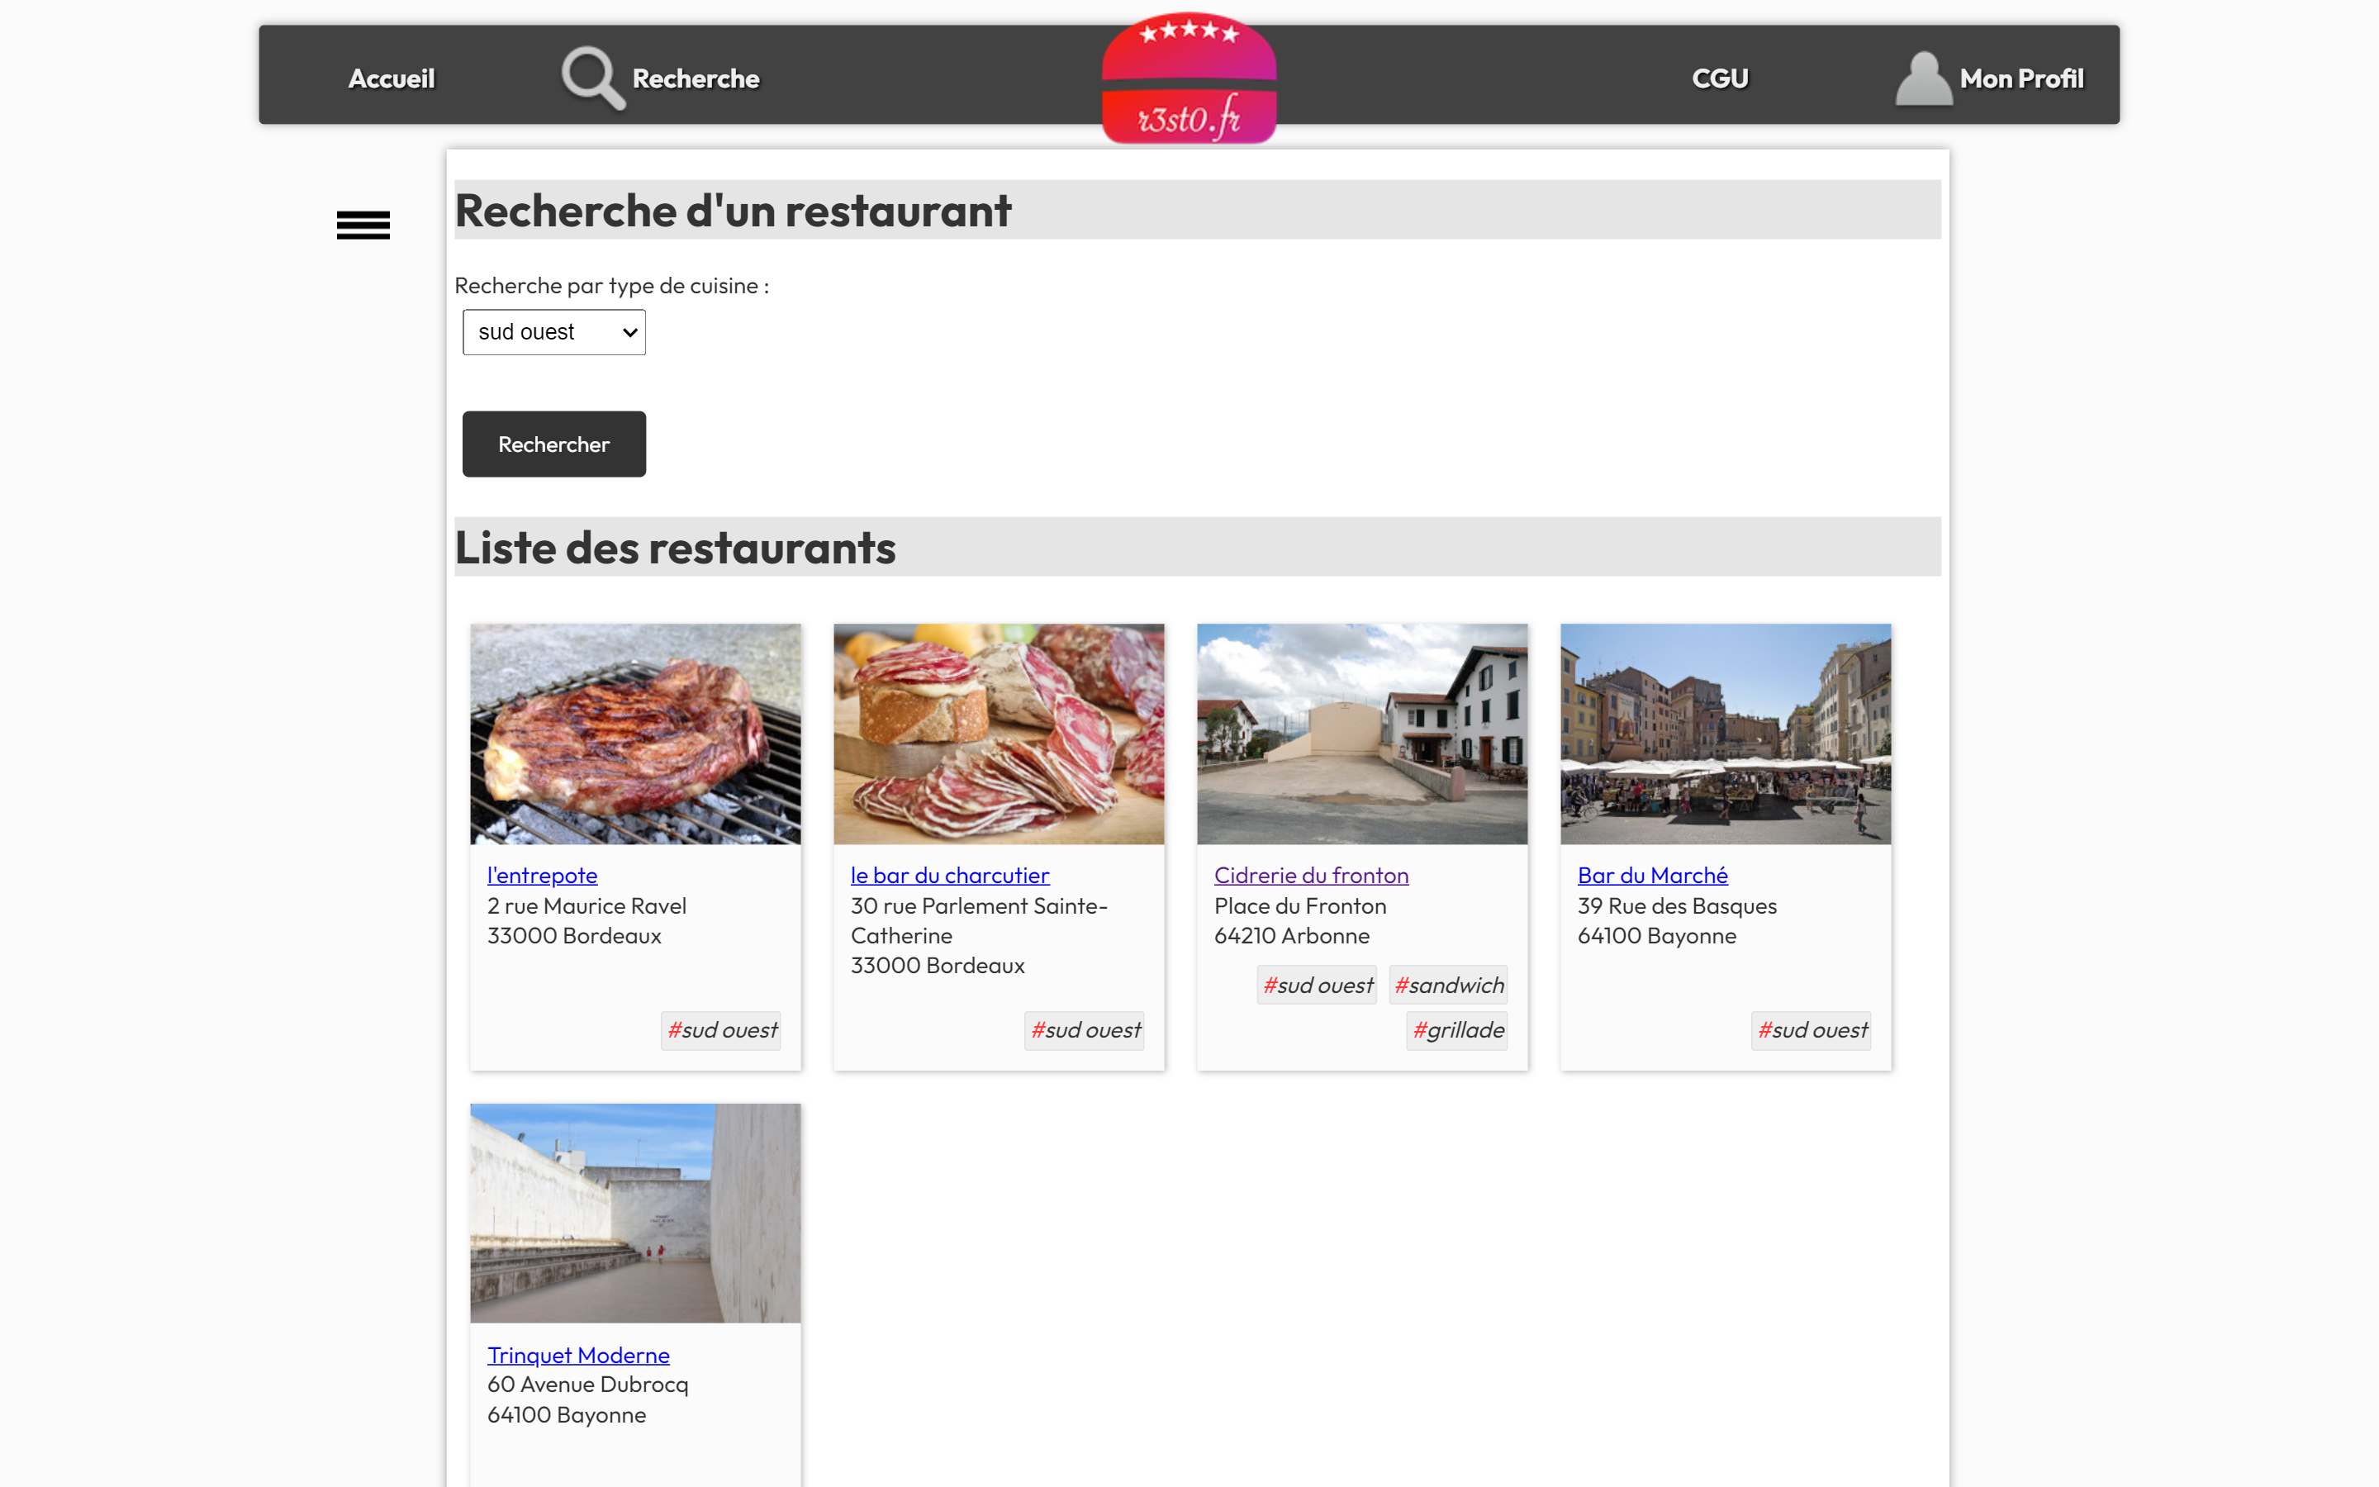Viewport: 2379px width, 1487px height.
Task: Click the Mon Profil user avatar icon
Action: 1922,78
